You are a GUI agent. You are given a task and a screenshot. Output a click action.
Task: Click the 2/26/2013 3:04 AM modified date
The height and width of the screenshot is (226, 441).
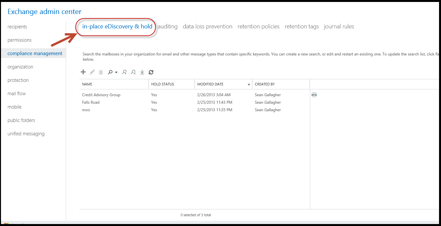pos(214,95)
